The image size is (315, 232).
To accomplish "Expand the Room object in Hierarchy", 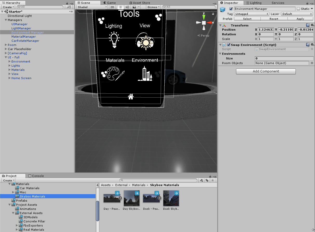I will click(6, 45).
